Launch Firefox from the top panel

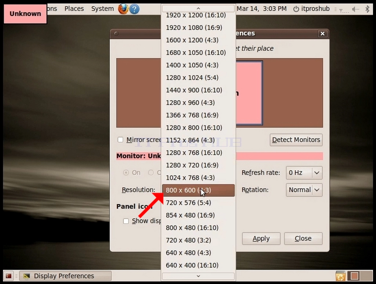[x=123, y=9]
